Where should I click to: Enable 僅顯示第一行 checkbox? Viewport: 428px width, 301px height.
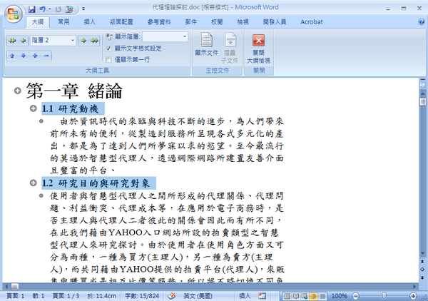click(108, 59)
